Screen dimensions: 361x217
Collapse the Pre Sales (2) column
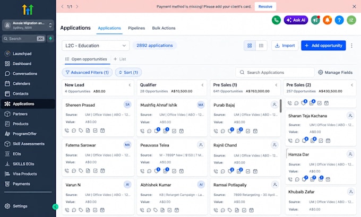click(x=352, y=85)
